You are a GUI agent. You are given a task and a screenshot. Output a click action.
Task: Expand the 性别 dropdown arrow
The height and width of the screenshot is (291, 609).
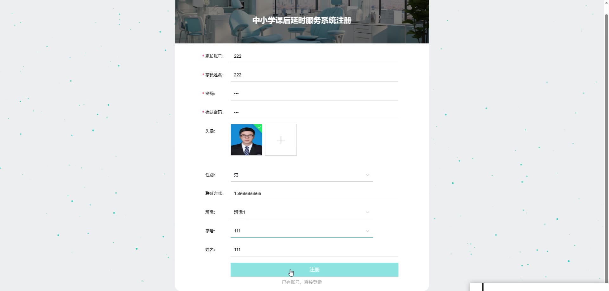(367, 175)
